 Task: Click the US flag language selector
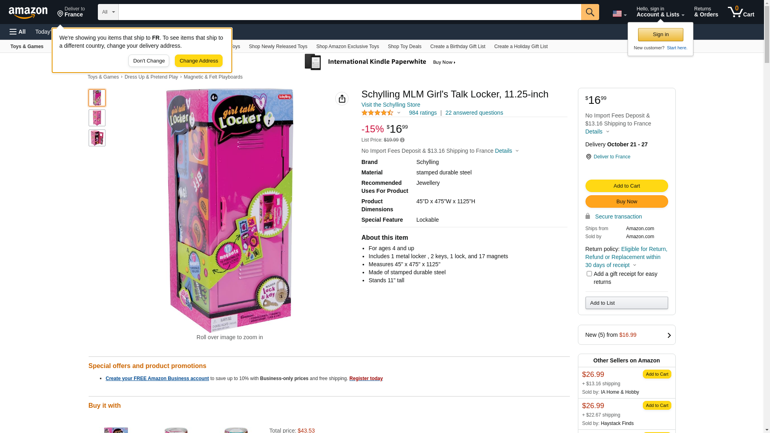(x=619, y=14)
